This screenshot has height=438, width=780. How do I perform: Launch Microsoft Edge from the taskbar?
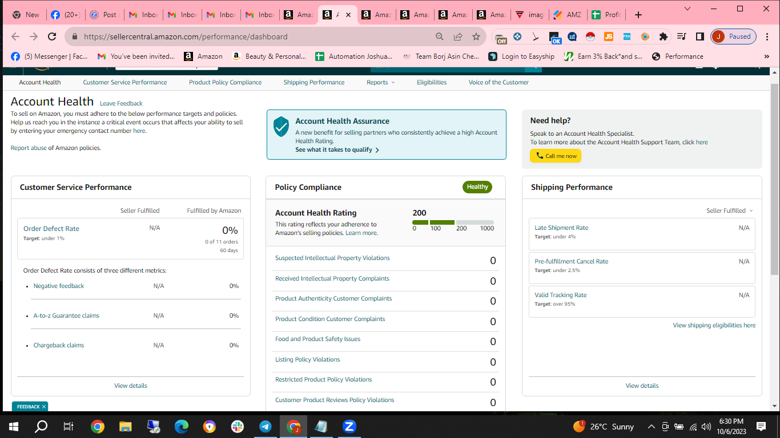tap(182, 426)
